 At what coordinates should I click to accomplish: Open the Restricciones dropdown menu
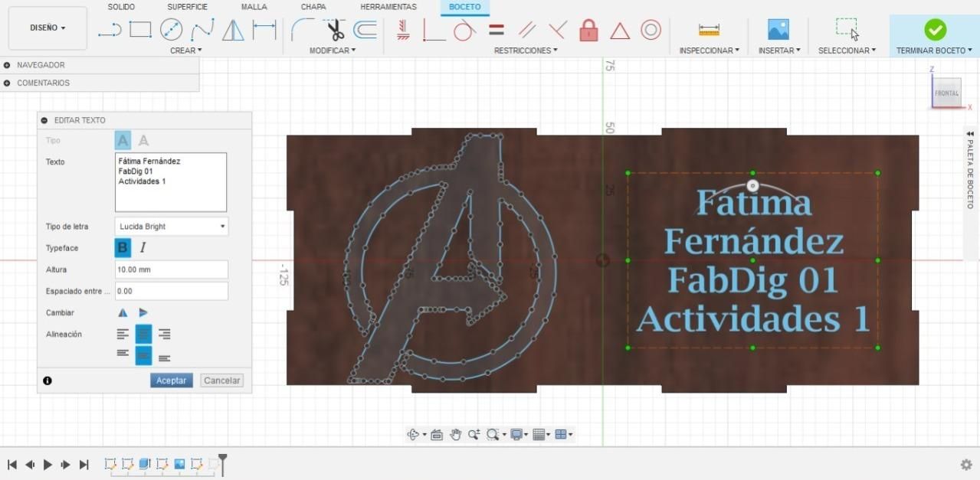pyautogui.click(x=526, y=51)
